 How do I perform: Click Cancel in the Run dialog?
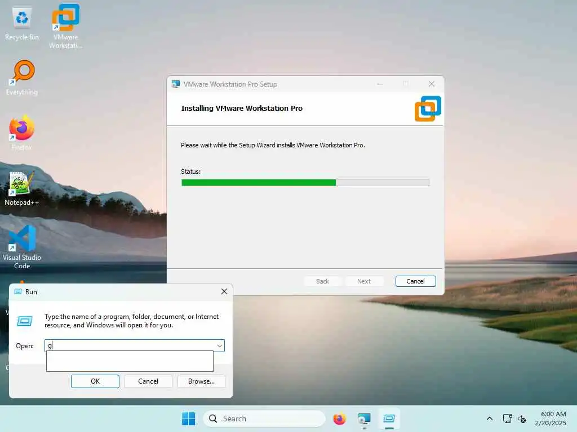(148, 381)
